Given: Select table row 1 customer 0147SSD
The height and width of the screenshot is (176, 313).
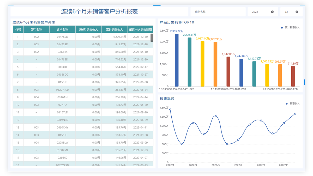Looking at the screenshot, I should coord(62,37).
